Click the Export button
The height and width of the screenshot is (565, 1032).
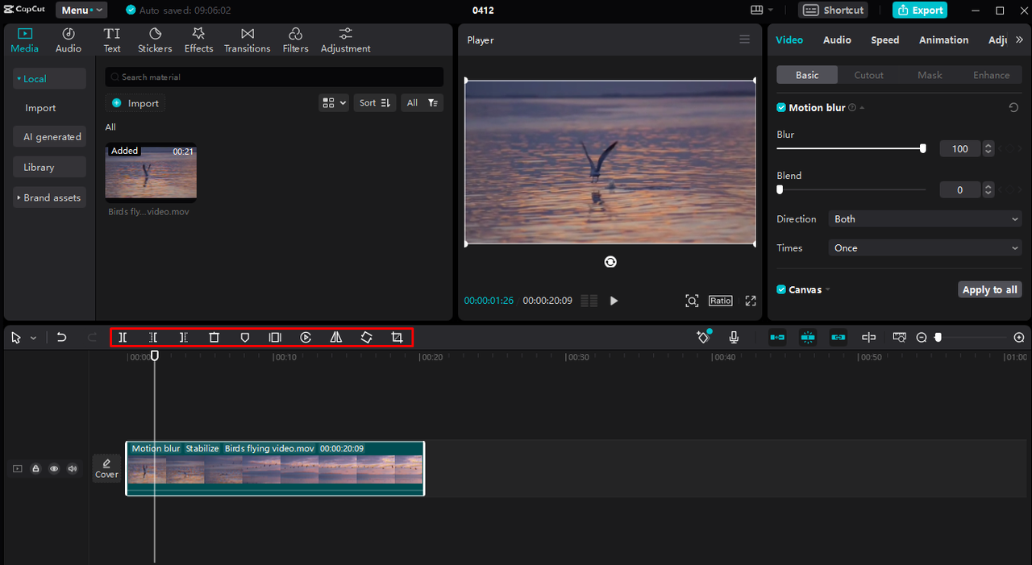pos(920,10)
